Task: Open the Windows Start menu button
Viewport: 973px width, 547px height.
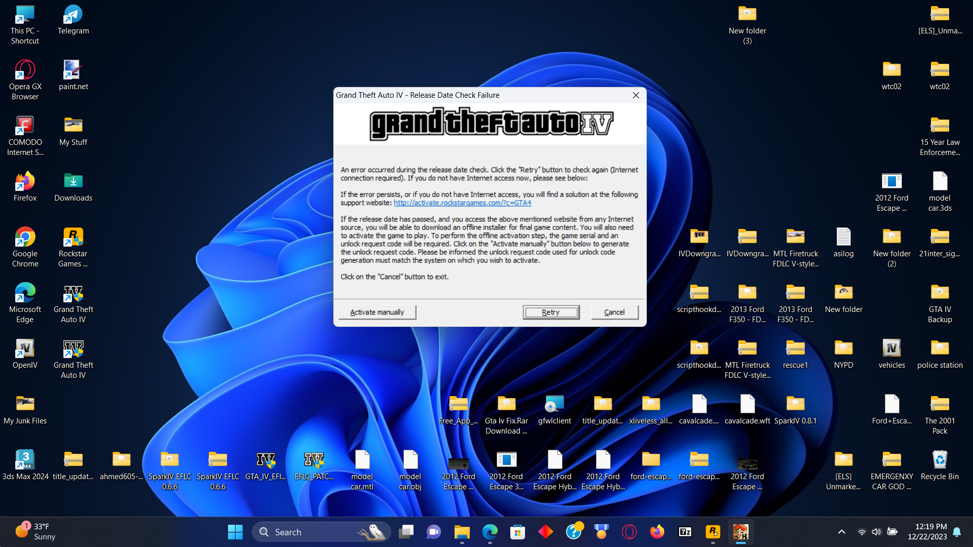Action: coord(235,532)
